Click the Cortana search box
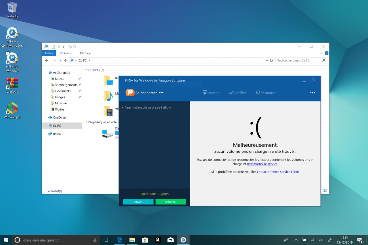The height and width of the screenshot is (245, 368). 56,240
